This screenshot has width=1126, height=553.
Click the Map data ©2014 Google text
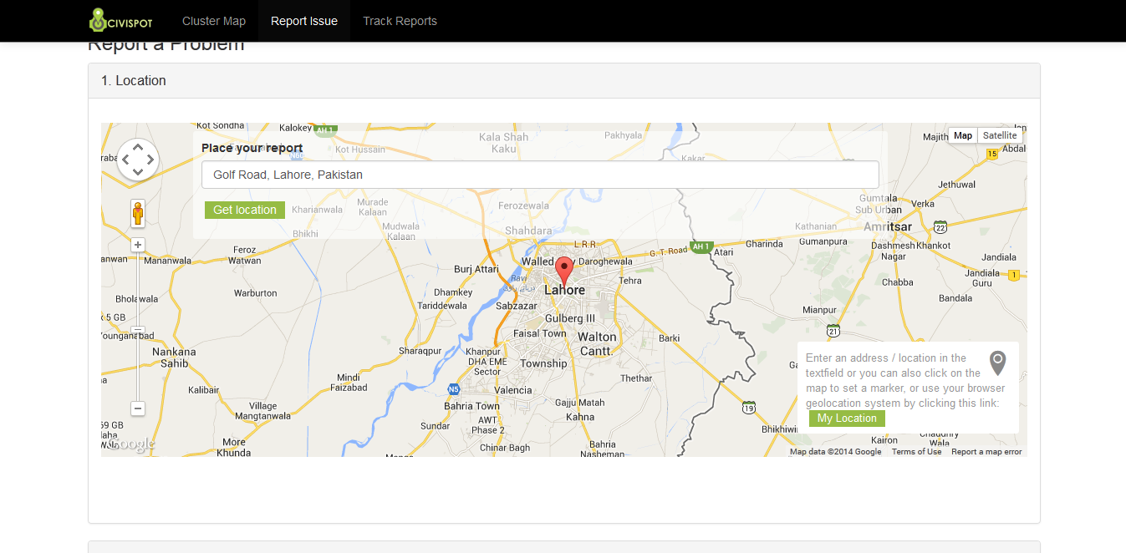pyautogui.click(x=835, y=452)
